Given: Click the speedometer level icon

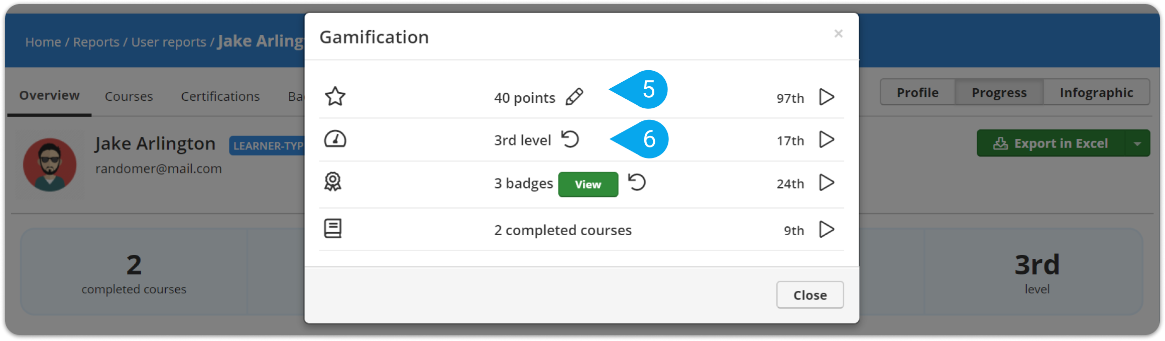Looking at the screenshot, I should [335, 139].
